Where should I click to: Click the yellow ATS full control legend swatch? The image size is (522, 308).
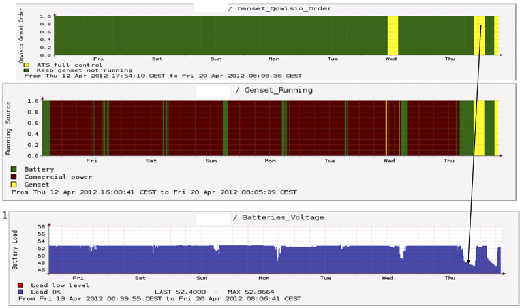pyautogui.click(x=27, y=65)
